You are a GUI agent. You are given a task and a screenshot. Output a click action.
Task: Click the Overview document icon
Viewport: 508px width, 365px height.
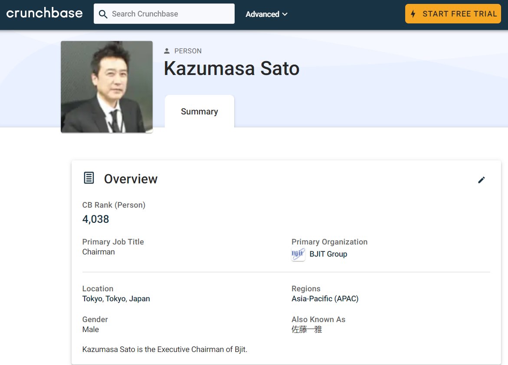[x=89, y=178]
